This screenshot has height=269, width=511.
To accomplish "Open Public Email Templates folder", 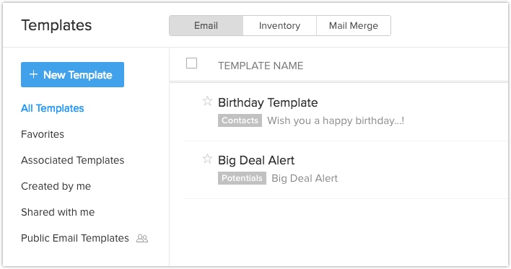I will point(75,239).
